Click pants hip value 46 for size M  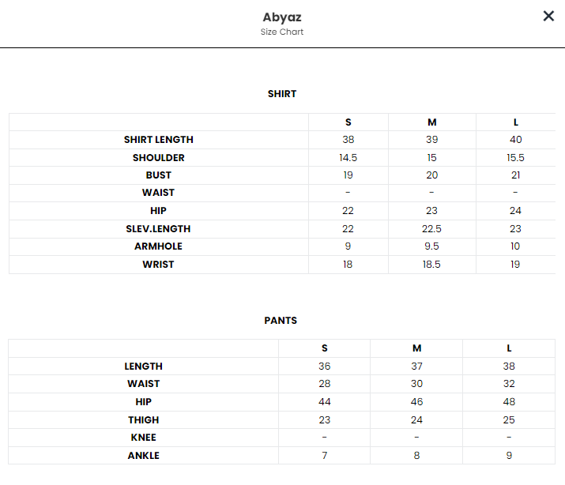click(416, 402)
